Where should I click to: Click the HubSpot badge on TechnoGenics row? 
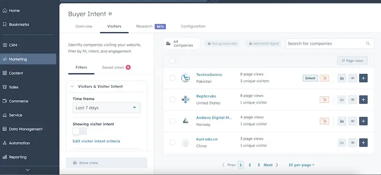pos(324,78)
